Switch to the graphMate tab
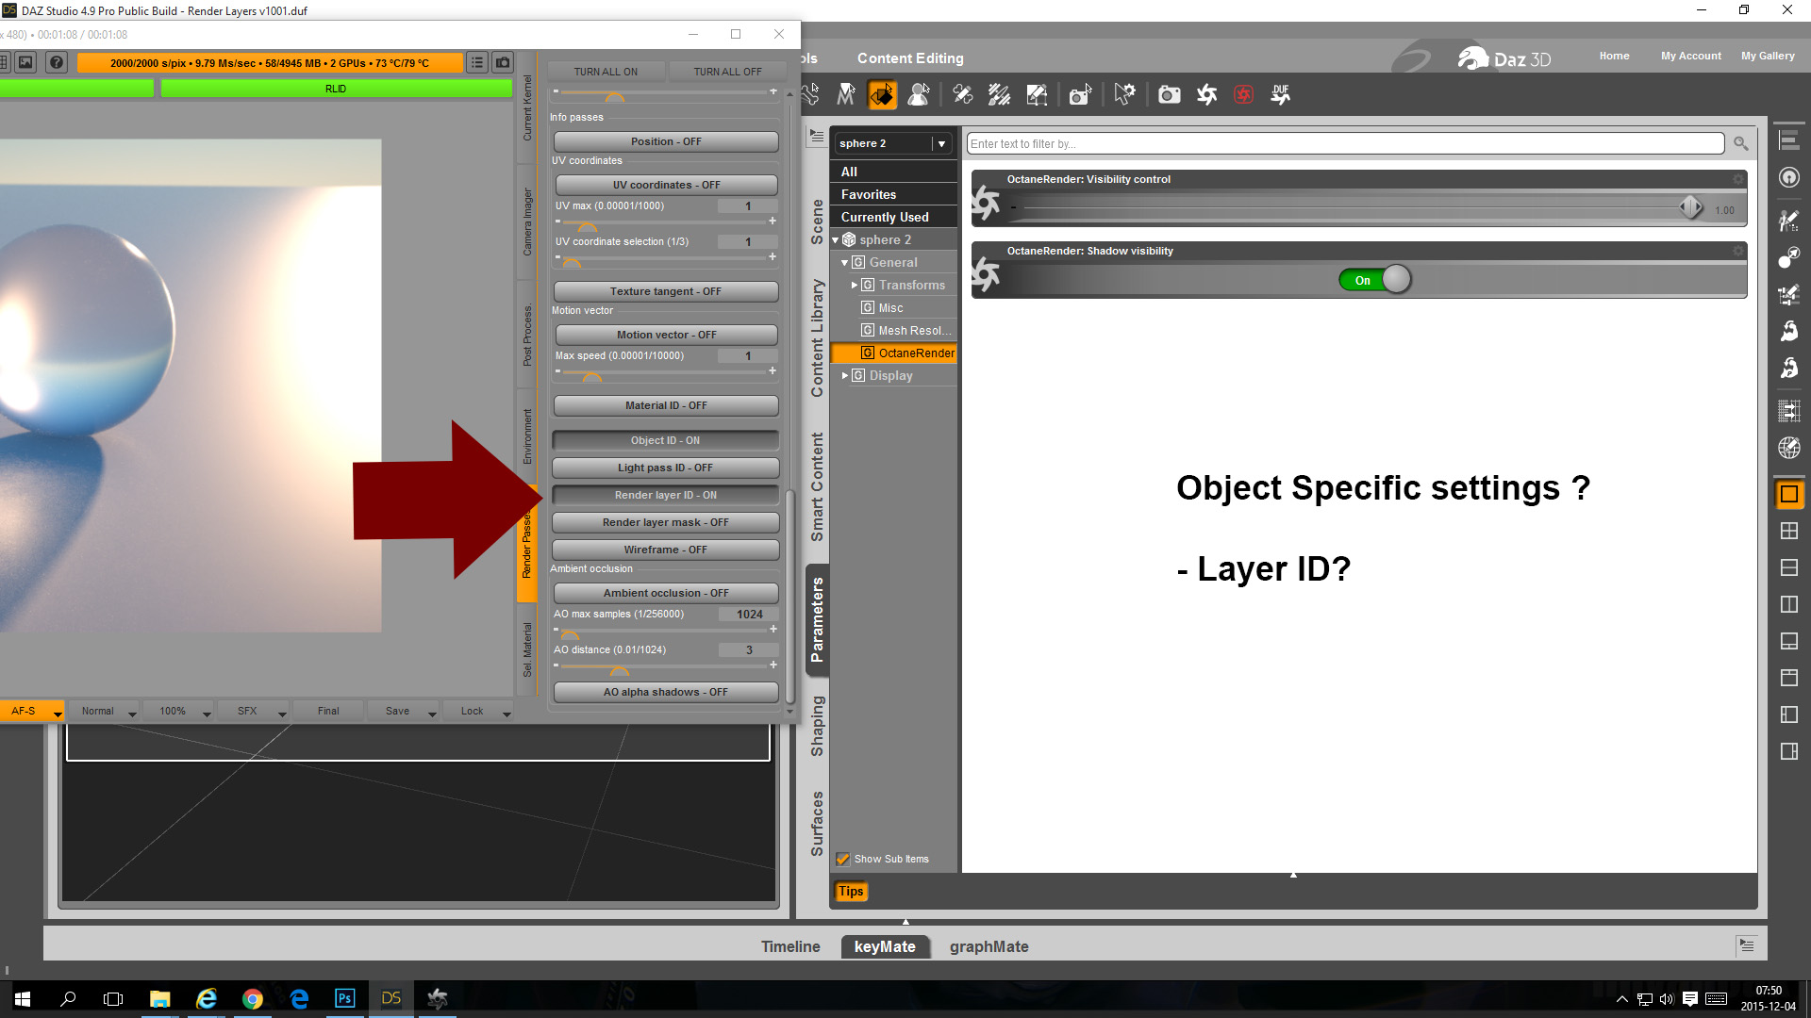Screen dimensions: 1811x1018 [989, 946]
